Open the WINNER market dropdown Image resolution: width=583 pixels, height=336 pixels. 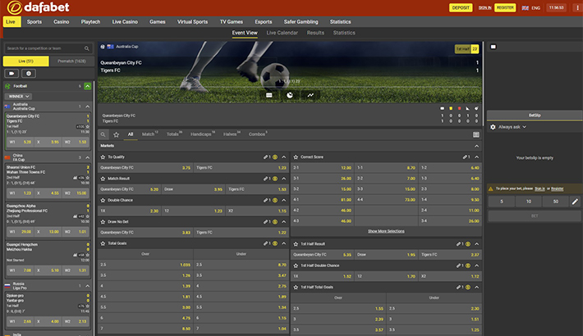[18, 97]
